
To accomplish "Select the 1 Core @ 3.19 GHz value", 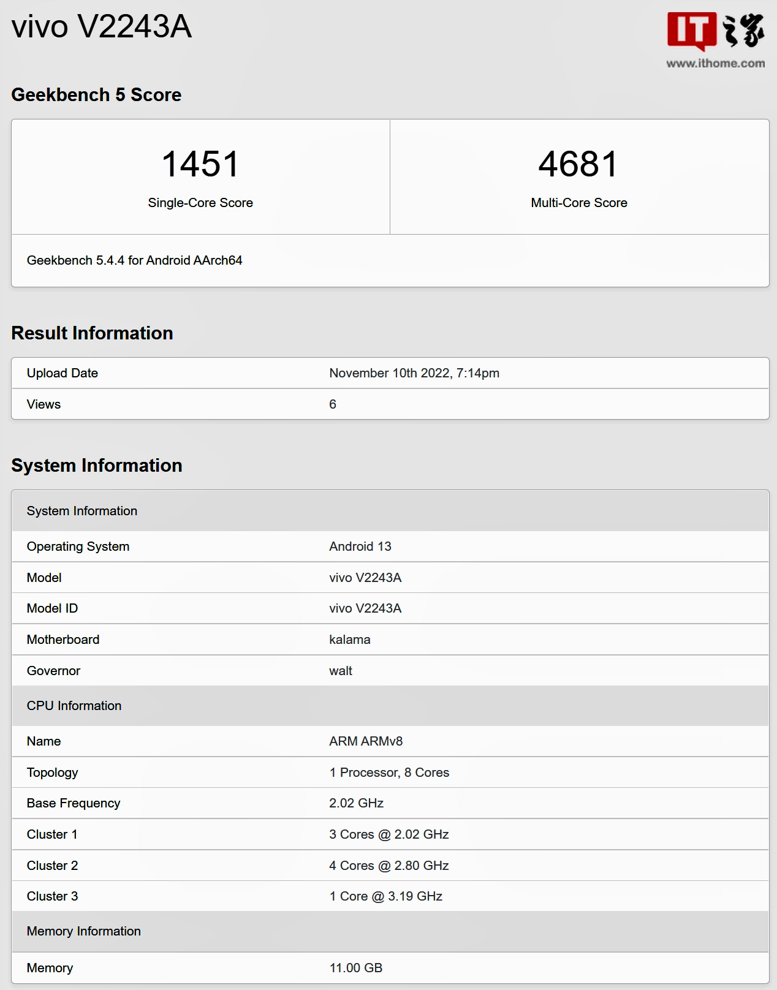I will pos(386,896).
